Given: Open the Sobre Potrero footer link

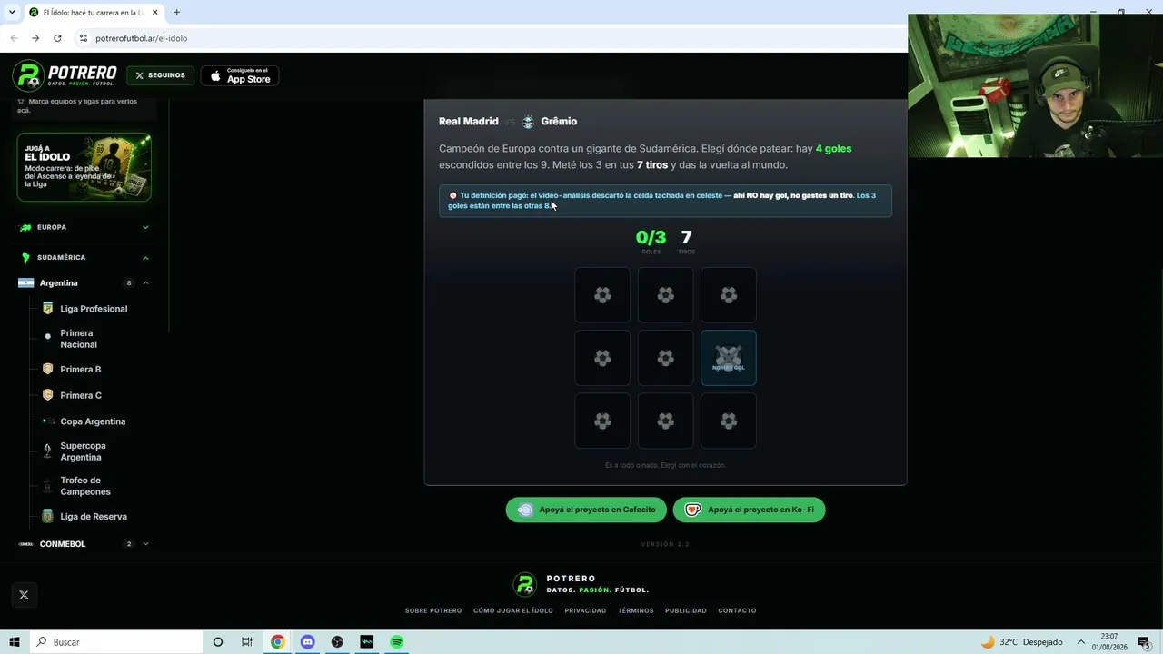Looking at the screenshot, I should tap(433, 610).
